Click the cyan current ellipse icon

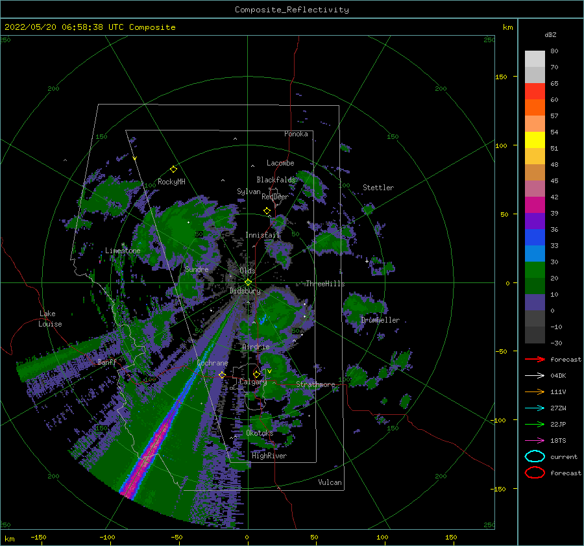[x=535, y=456]
